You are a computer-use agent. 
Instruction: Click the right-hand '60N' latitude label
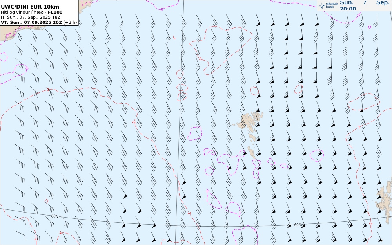coord(298,225)
